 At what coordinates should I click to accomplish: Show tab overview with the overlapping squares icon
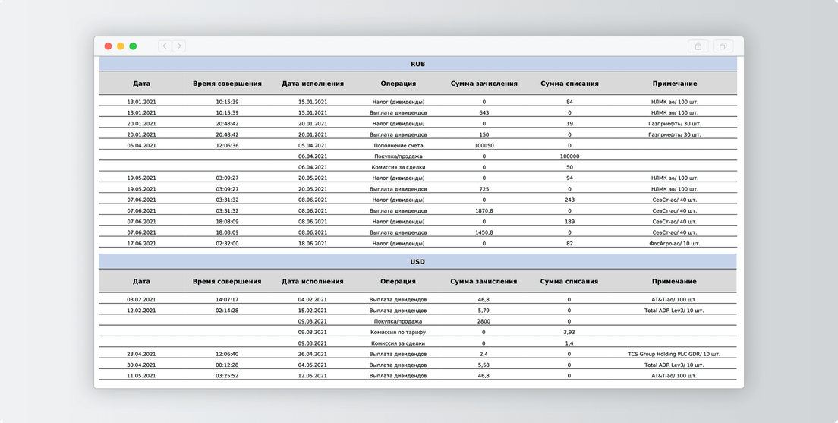723,46
